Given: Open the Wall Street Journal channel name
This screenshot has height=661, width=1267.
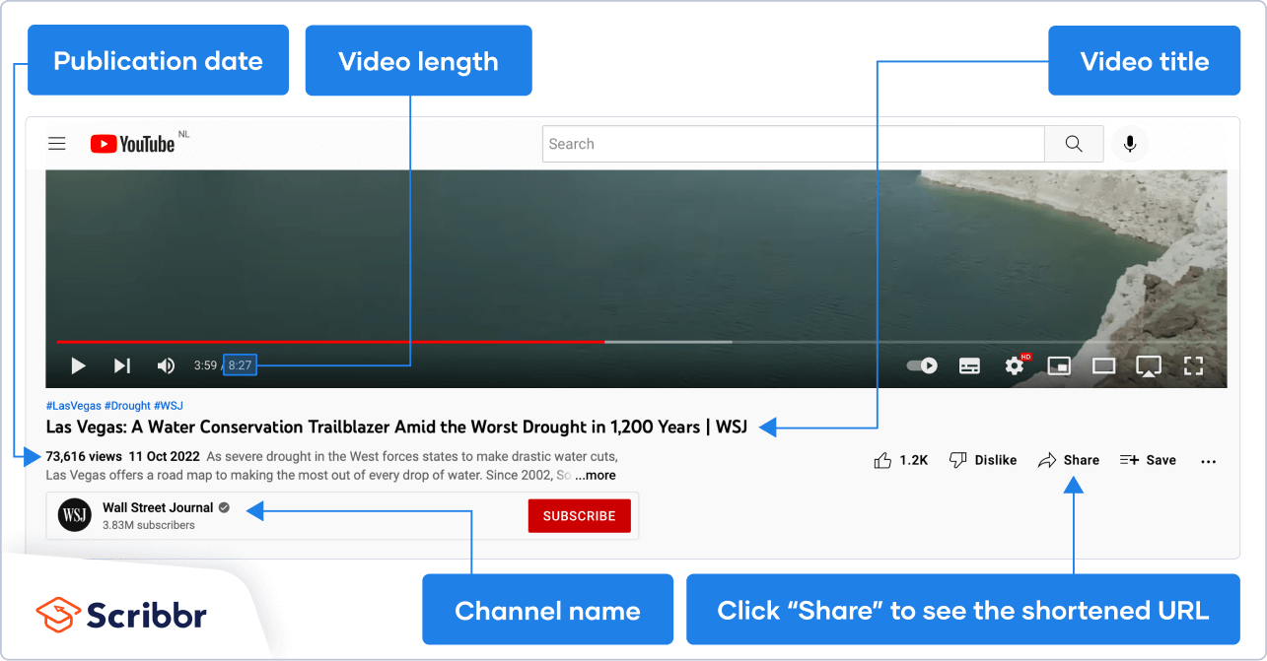Looking at the screenshot, I should pos(158,508).
